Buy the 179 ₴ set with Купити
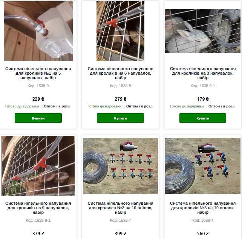242x239 pixels. pos(203,118)
